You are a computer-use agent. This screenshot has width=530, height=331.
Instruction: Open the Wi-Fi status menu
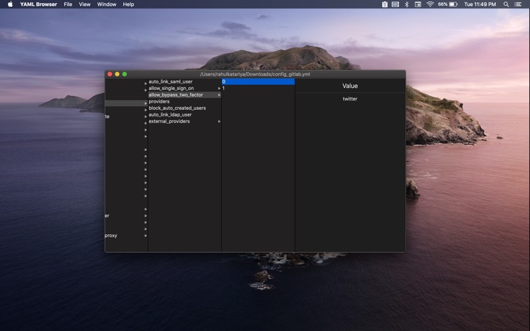(430, 5)
